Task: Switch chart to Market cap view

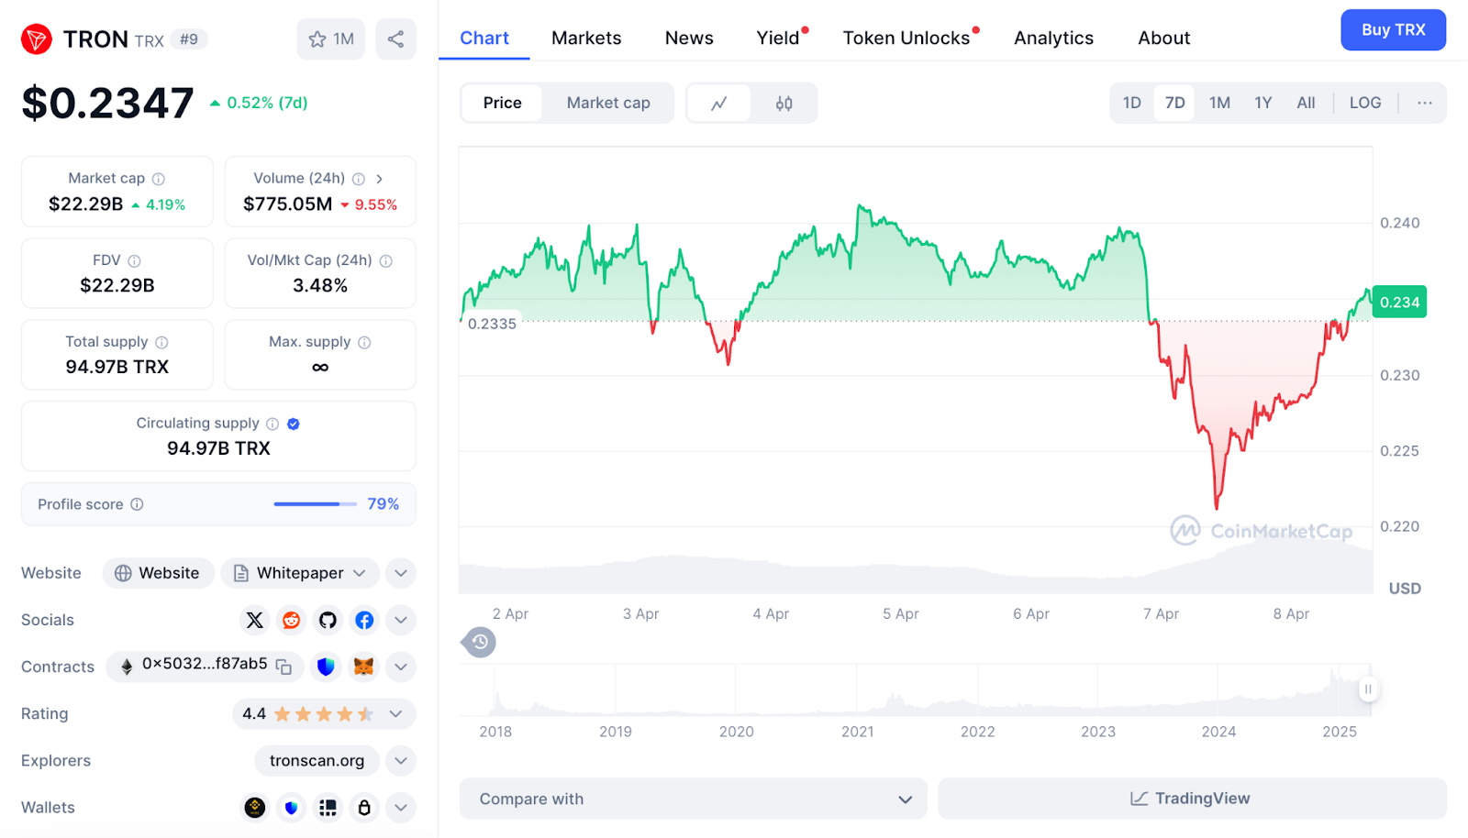Action: [608, 103]
